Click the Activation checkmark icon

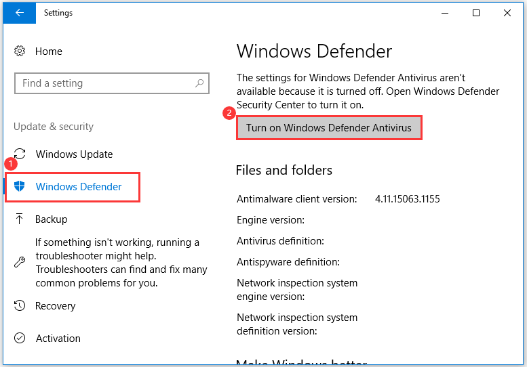[20, 338]
